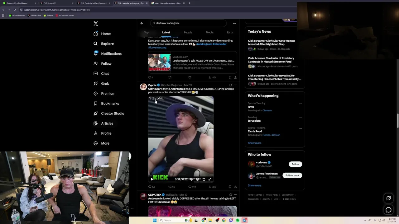Viewport: 399px width, 224px height.
Task: Open more options on CLIPATRIX post
Action: click(x=235, y=195)
